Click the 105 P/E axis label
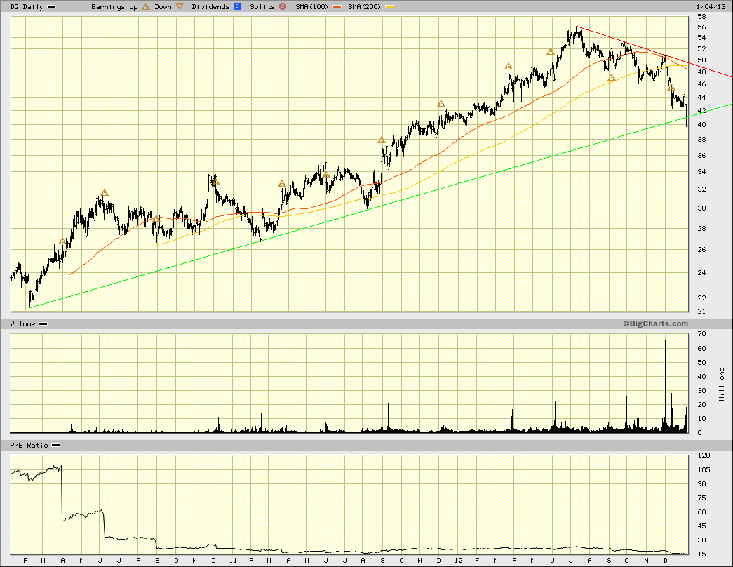Image resolution: width=733 pixels, height=567 pixels. point(704,469)
